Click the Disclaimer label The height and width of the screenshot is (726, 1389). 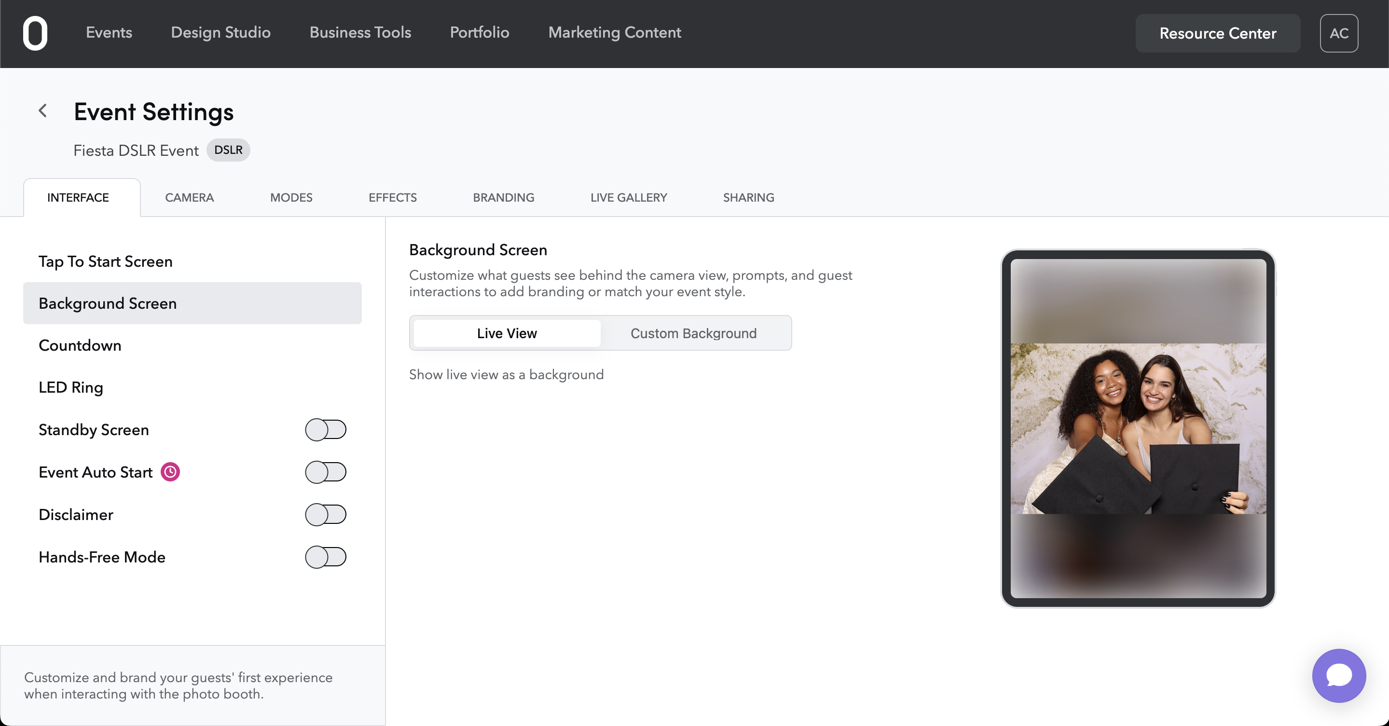point(75,514)
